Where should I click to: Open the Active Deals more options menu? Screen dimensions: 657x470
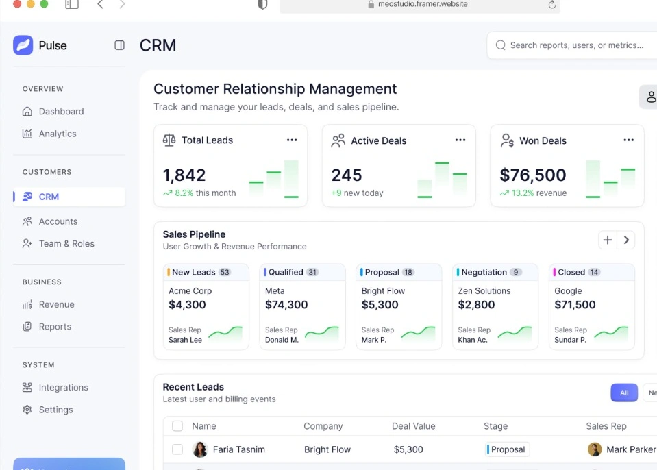click(460, 140)
